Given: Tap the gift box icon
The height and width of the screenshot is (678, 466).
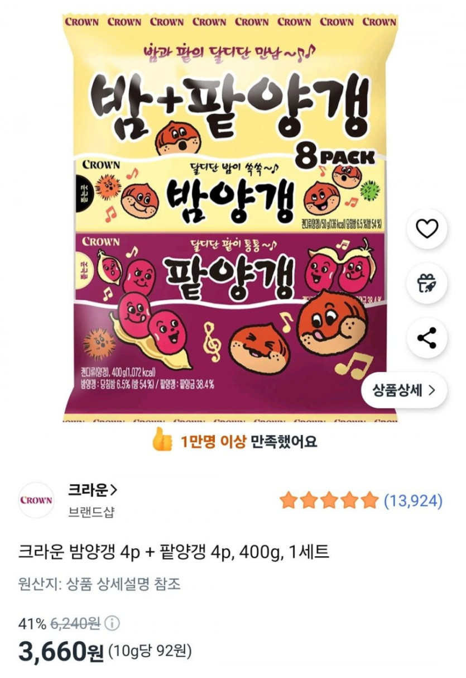Looking at the screenshot, I should coord(427,283).
